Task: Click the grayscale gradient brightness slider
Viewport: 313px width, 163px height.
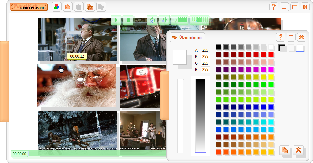Action: [200, 116]
